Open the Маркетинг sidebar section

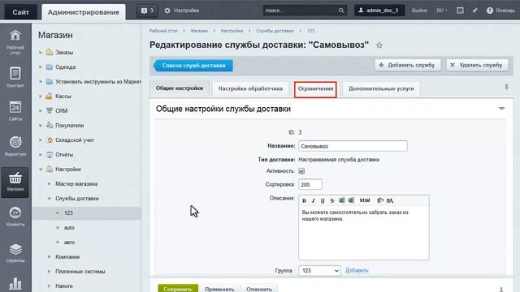point(15,146)
